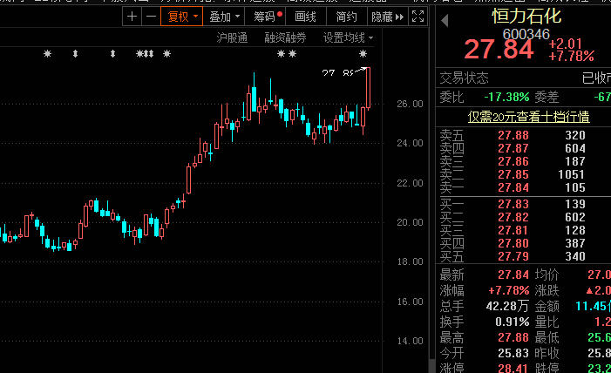
Task: Expand the 设置均线 dropdown
Action: [348, 37]
